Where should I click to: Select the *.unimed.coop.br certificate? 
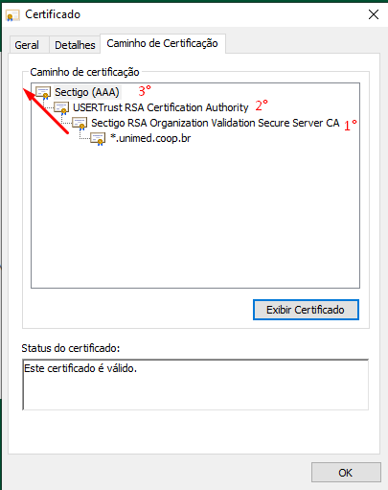[150, 138]
